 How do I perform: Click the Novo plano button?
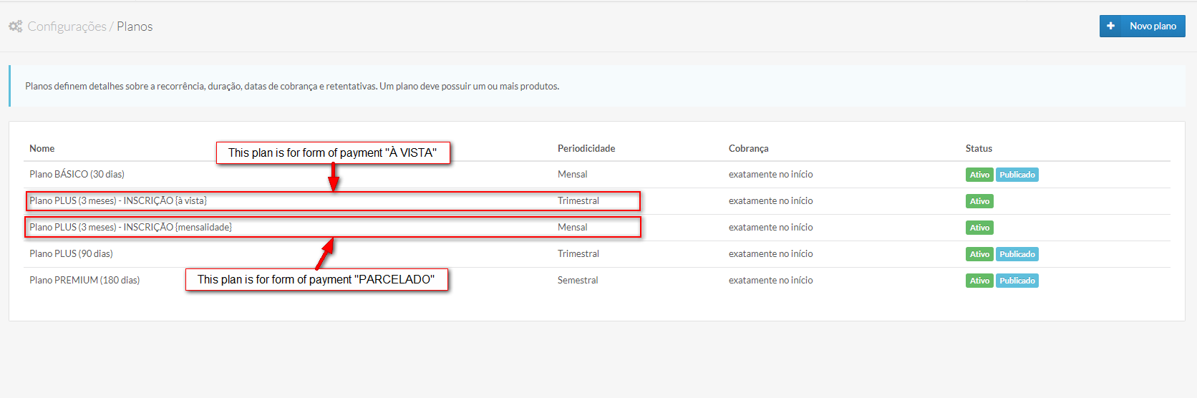(x=1152, y=26)
